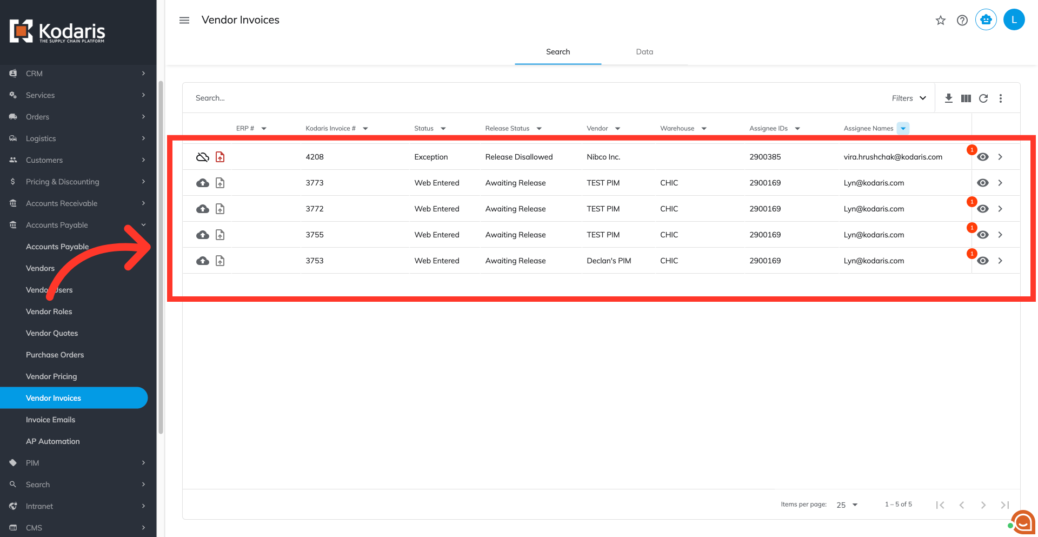
Task: Click document icon for invoice 3772
Action: [220, 209]
